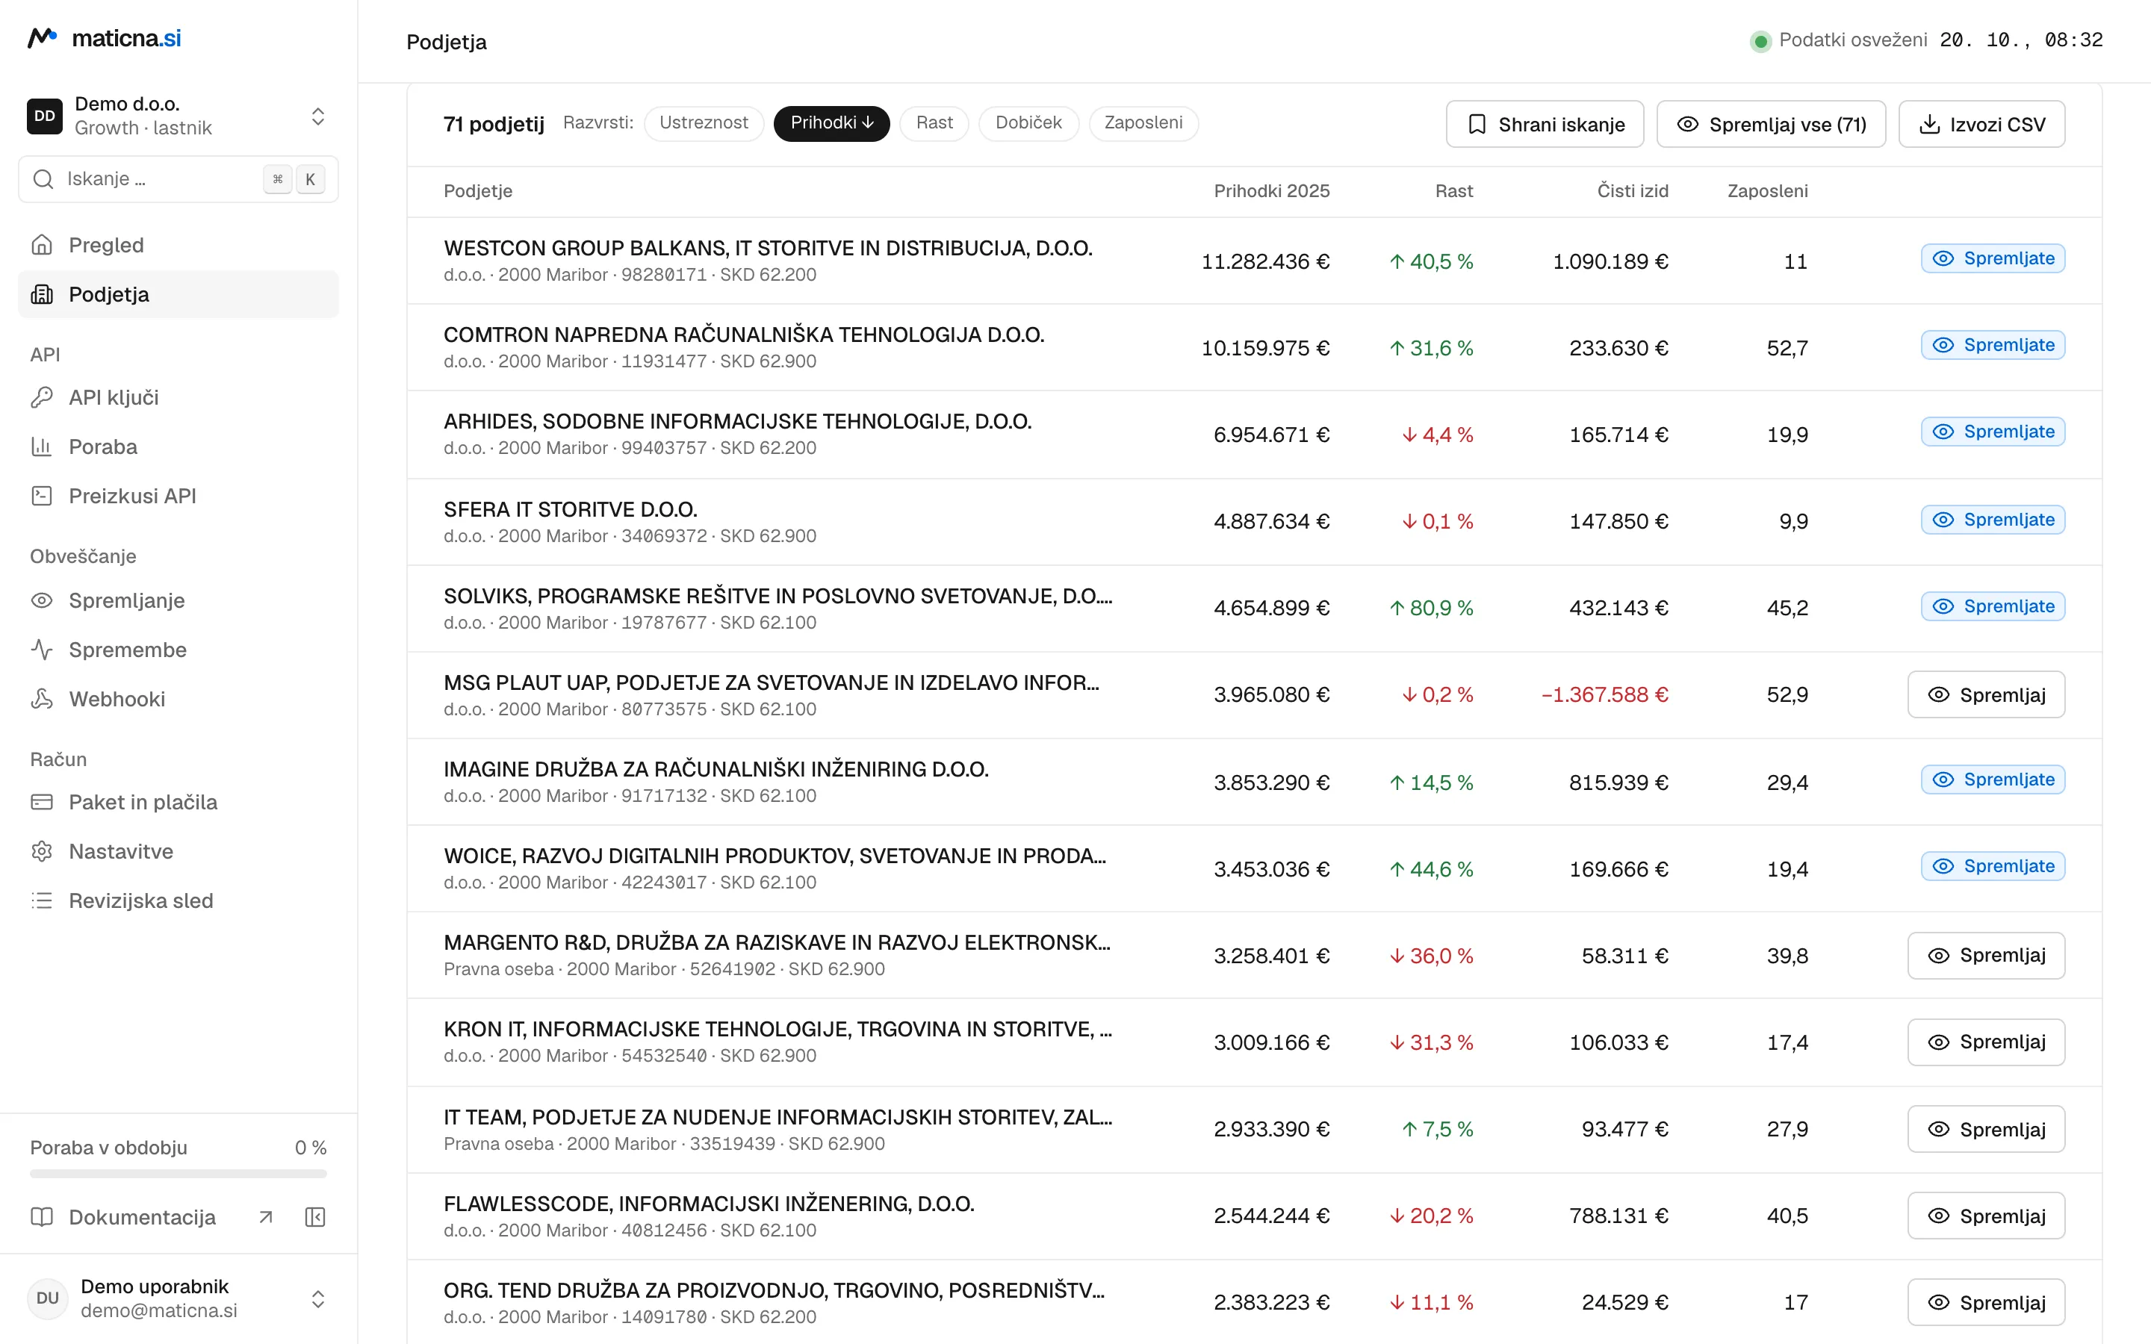The height and width of the screenshot is (1344, 2151).
Task: Expand Demo d.o.o. organization switcher
Action: point(178,116)
